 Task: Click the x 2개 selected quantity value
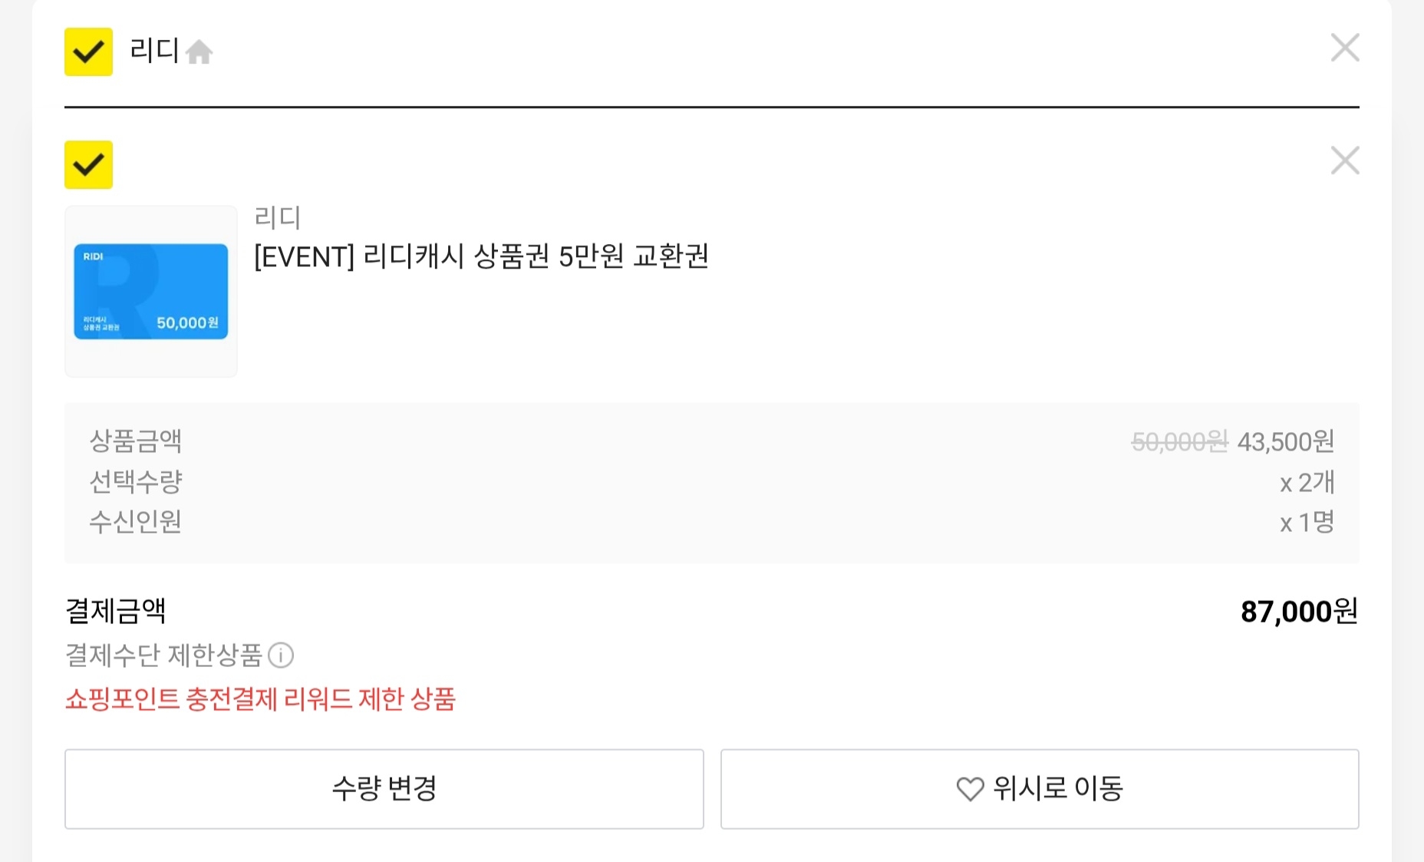click(1307, 482)
